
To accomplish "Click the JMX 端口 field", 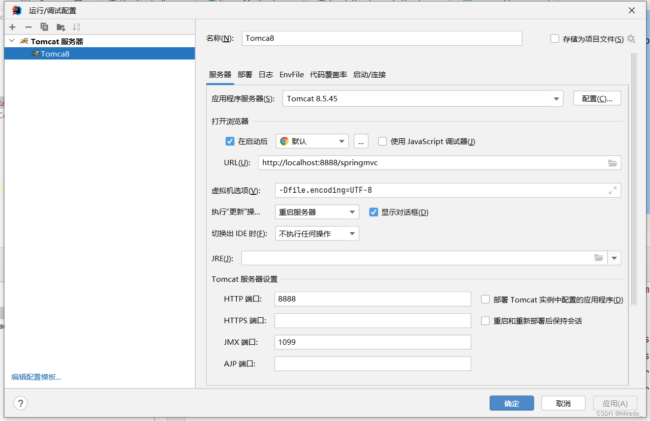I will pyautogui.click(x=372, y=342).
